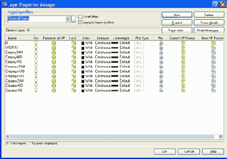Uncheck Apply to layers toolbar checkbox

(x=80, y=23)
